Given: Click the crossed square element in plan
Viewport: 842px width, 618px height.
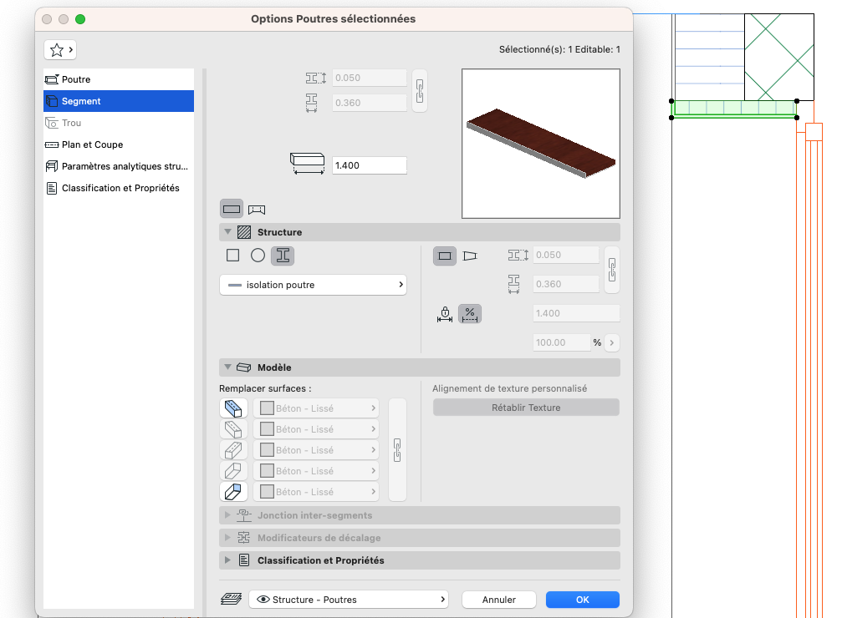Looking at the screenshot, I should click(x=779, y=57).
